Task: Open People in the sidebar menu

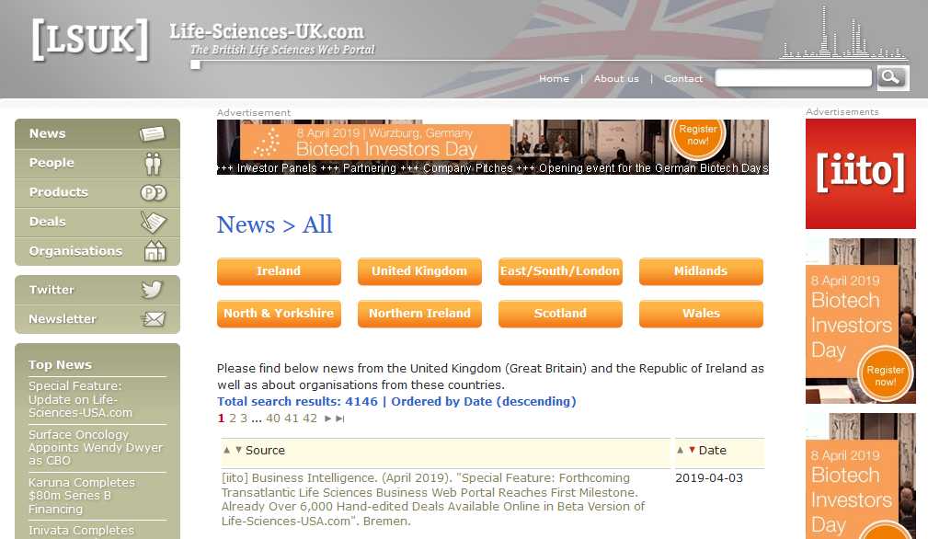Action: (97, 163)
